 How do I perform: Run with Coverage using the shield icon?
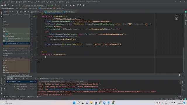pos(55,5)
